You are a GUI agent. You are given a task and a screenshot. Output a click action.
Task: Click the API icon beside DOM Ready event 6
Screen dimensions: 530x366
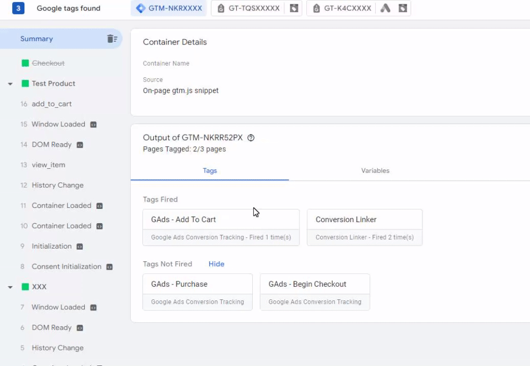tap(80, 327)
